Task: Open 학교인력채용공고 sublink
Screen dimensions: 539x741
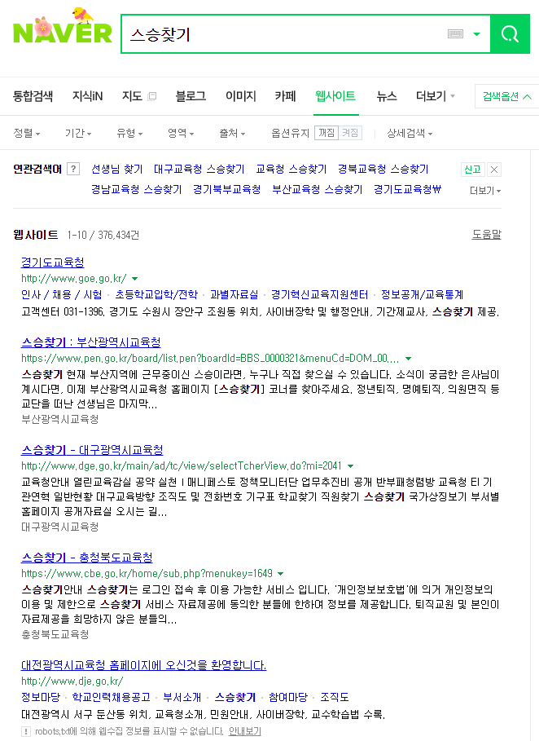Action: (x=112, y=698)
